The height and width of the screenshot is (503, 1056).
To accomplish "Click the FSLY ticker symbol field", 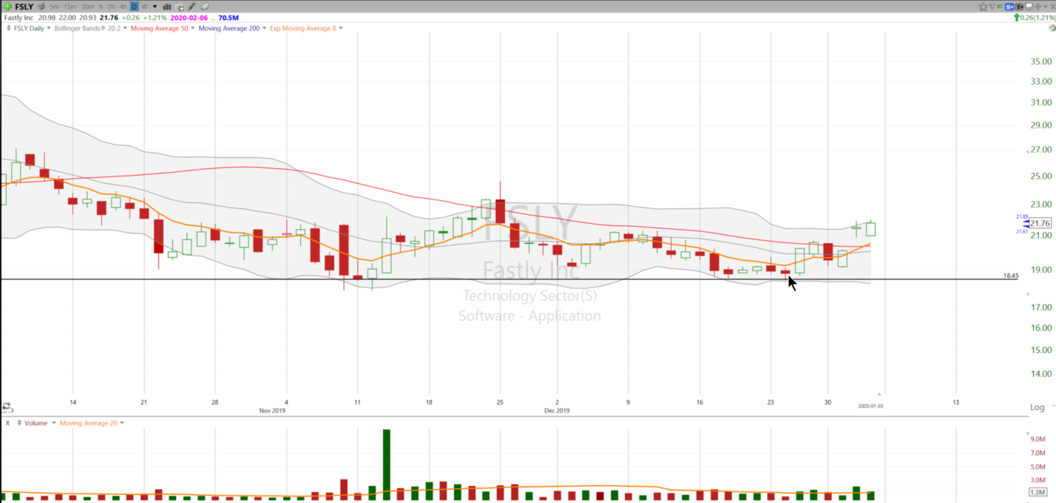I will coord(24,7).
